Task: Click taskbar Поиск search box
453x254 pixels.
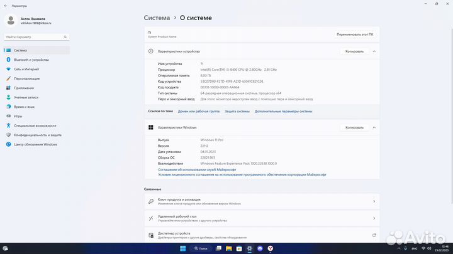Action: [201, 248]
